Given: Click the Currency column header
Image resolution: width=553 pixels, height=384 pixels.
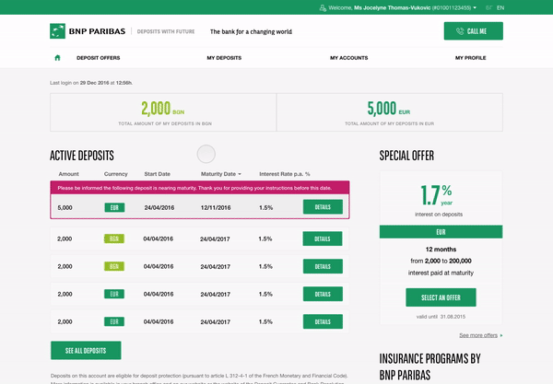Looking at the screenshot, I should (x=116, y=174).
